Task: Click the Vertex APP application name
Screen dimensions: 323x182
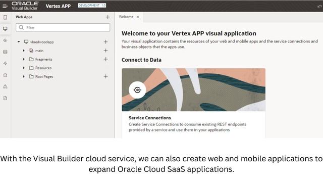Action: click(x=58, y=6)
